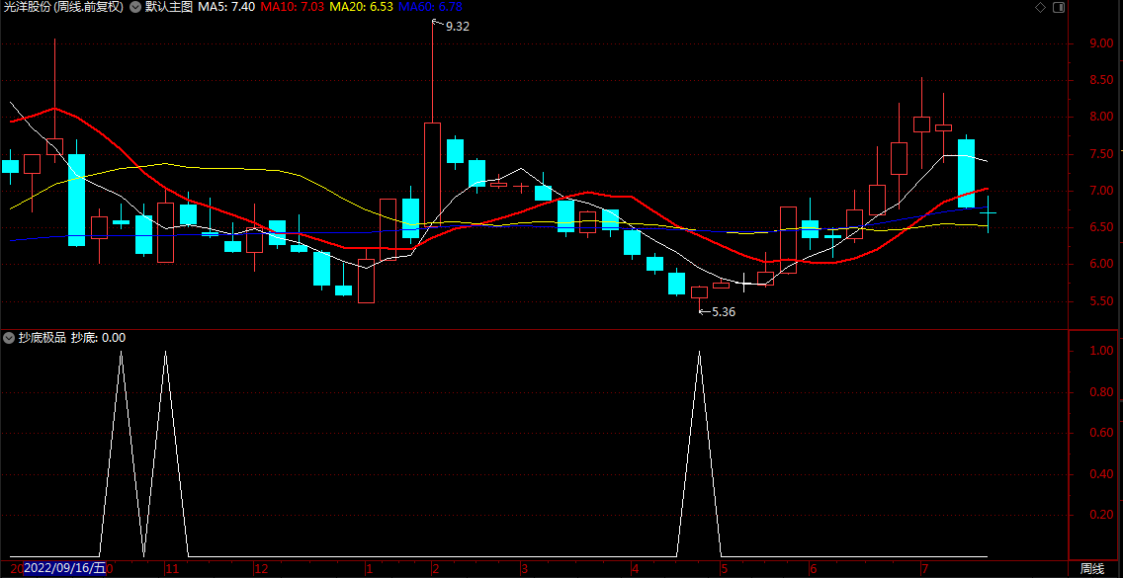Image resolution: width=1123 pixels, height=578 pixels.
Task: Click the 6.00 price axis label
Action: pos(1101,264)
